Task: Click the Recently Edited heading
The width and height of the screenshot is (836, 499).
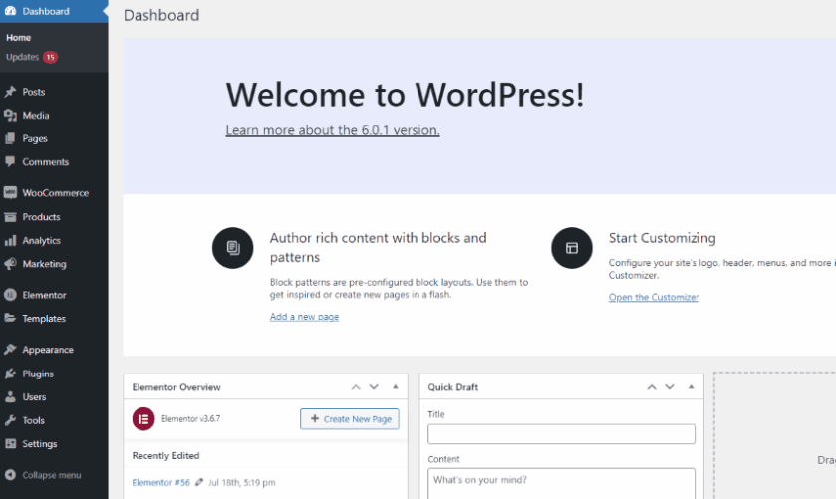Action: pos(165,456)
